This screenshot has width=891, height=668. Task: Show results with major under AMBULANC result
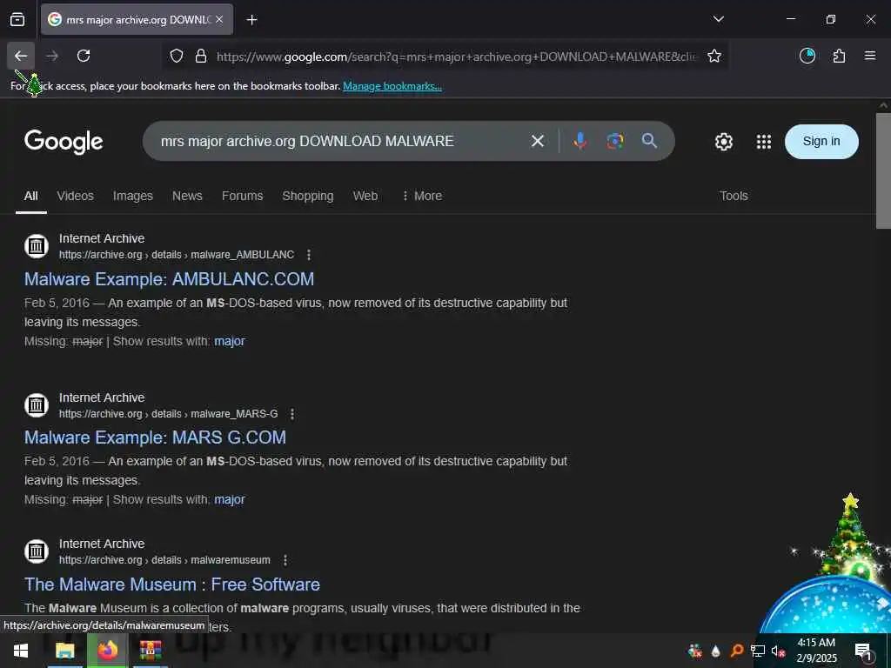230,341
